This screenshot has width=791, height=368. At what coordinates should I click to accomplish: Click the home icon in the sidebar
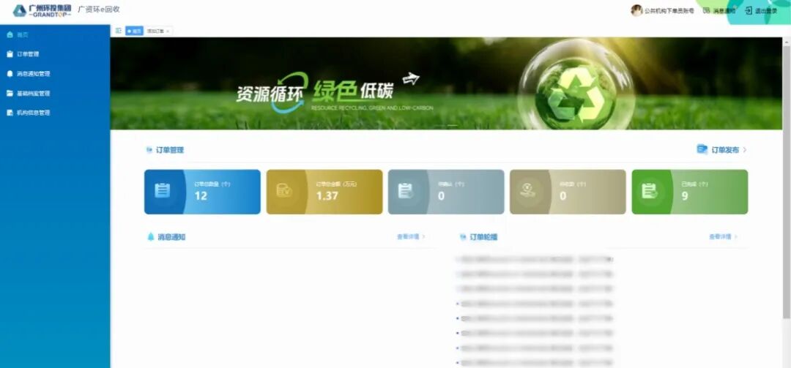click(10, 34)
